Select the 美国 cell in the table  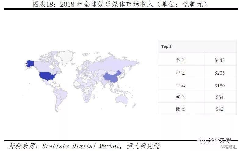(181, 60)
